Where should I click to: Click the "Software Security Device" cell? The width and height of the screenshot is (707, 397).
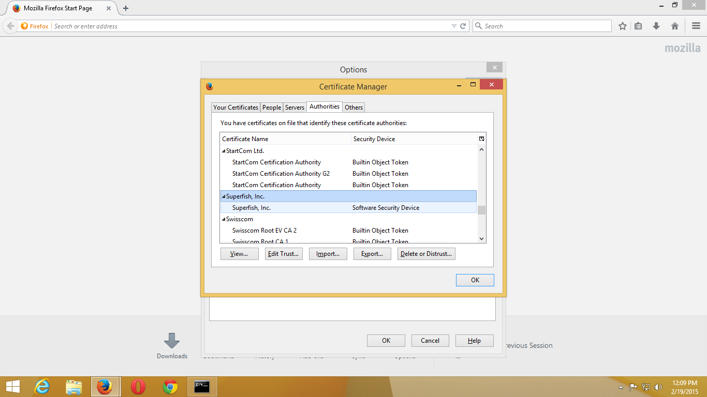point(386,208)
